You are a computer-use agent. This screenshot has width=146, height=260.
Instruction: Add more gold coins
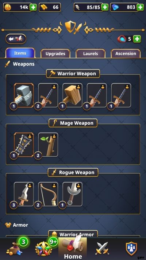point(33,7)
